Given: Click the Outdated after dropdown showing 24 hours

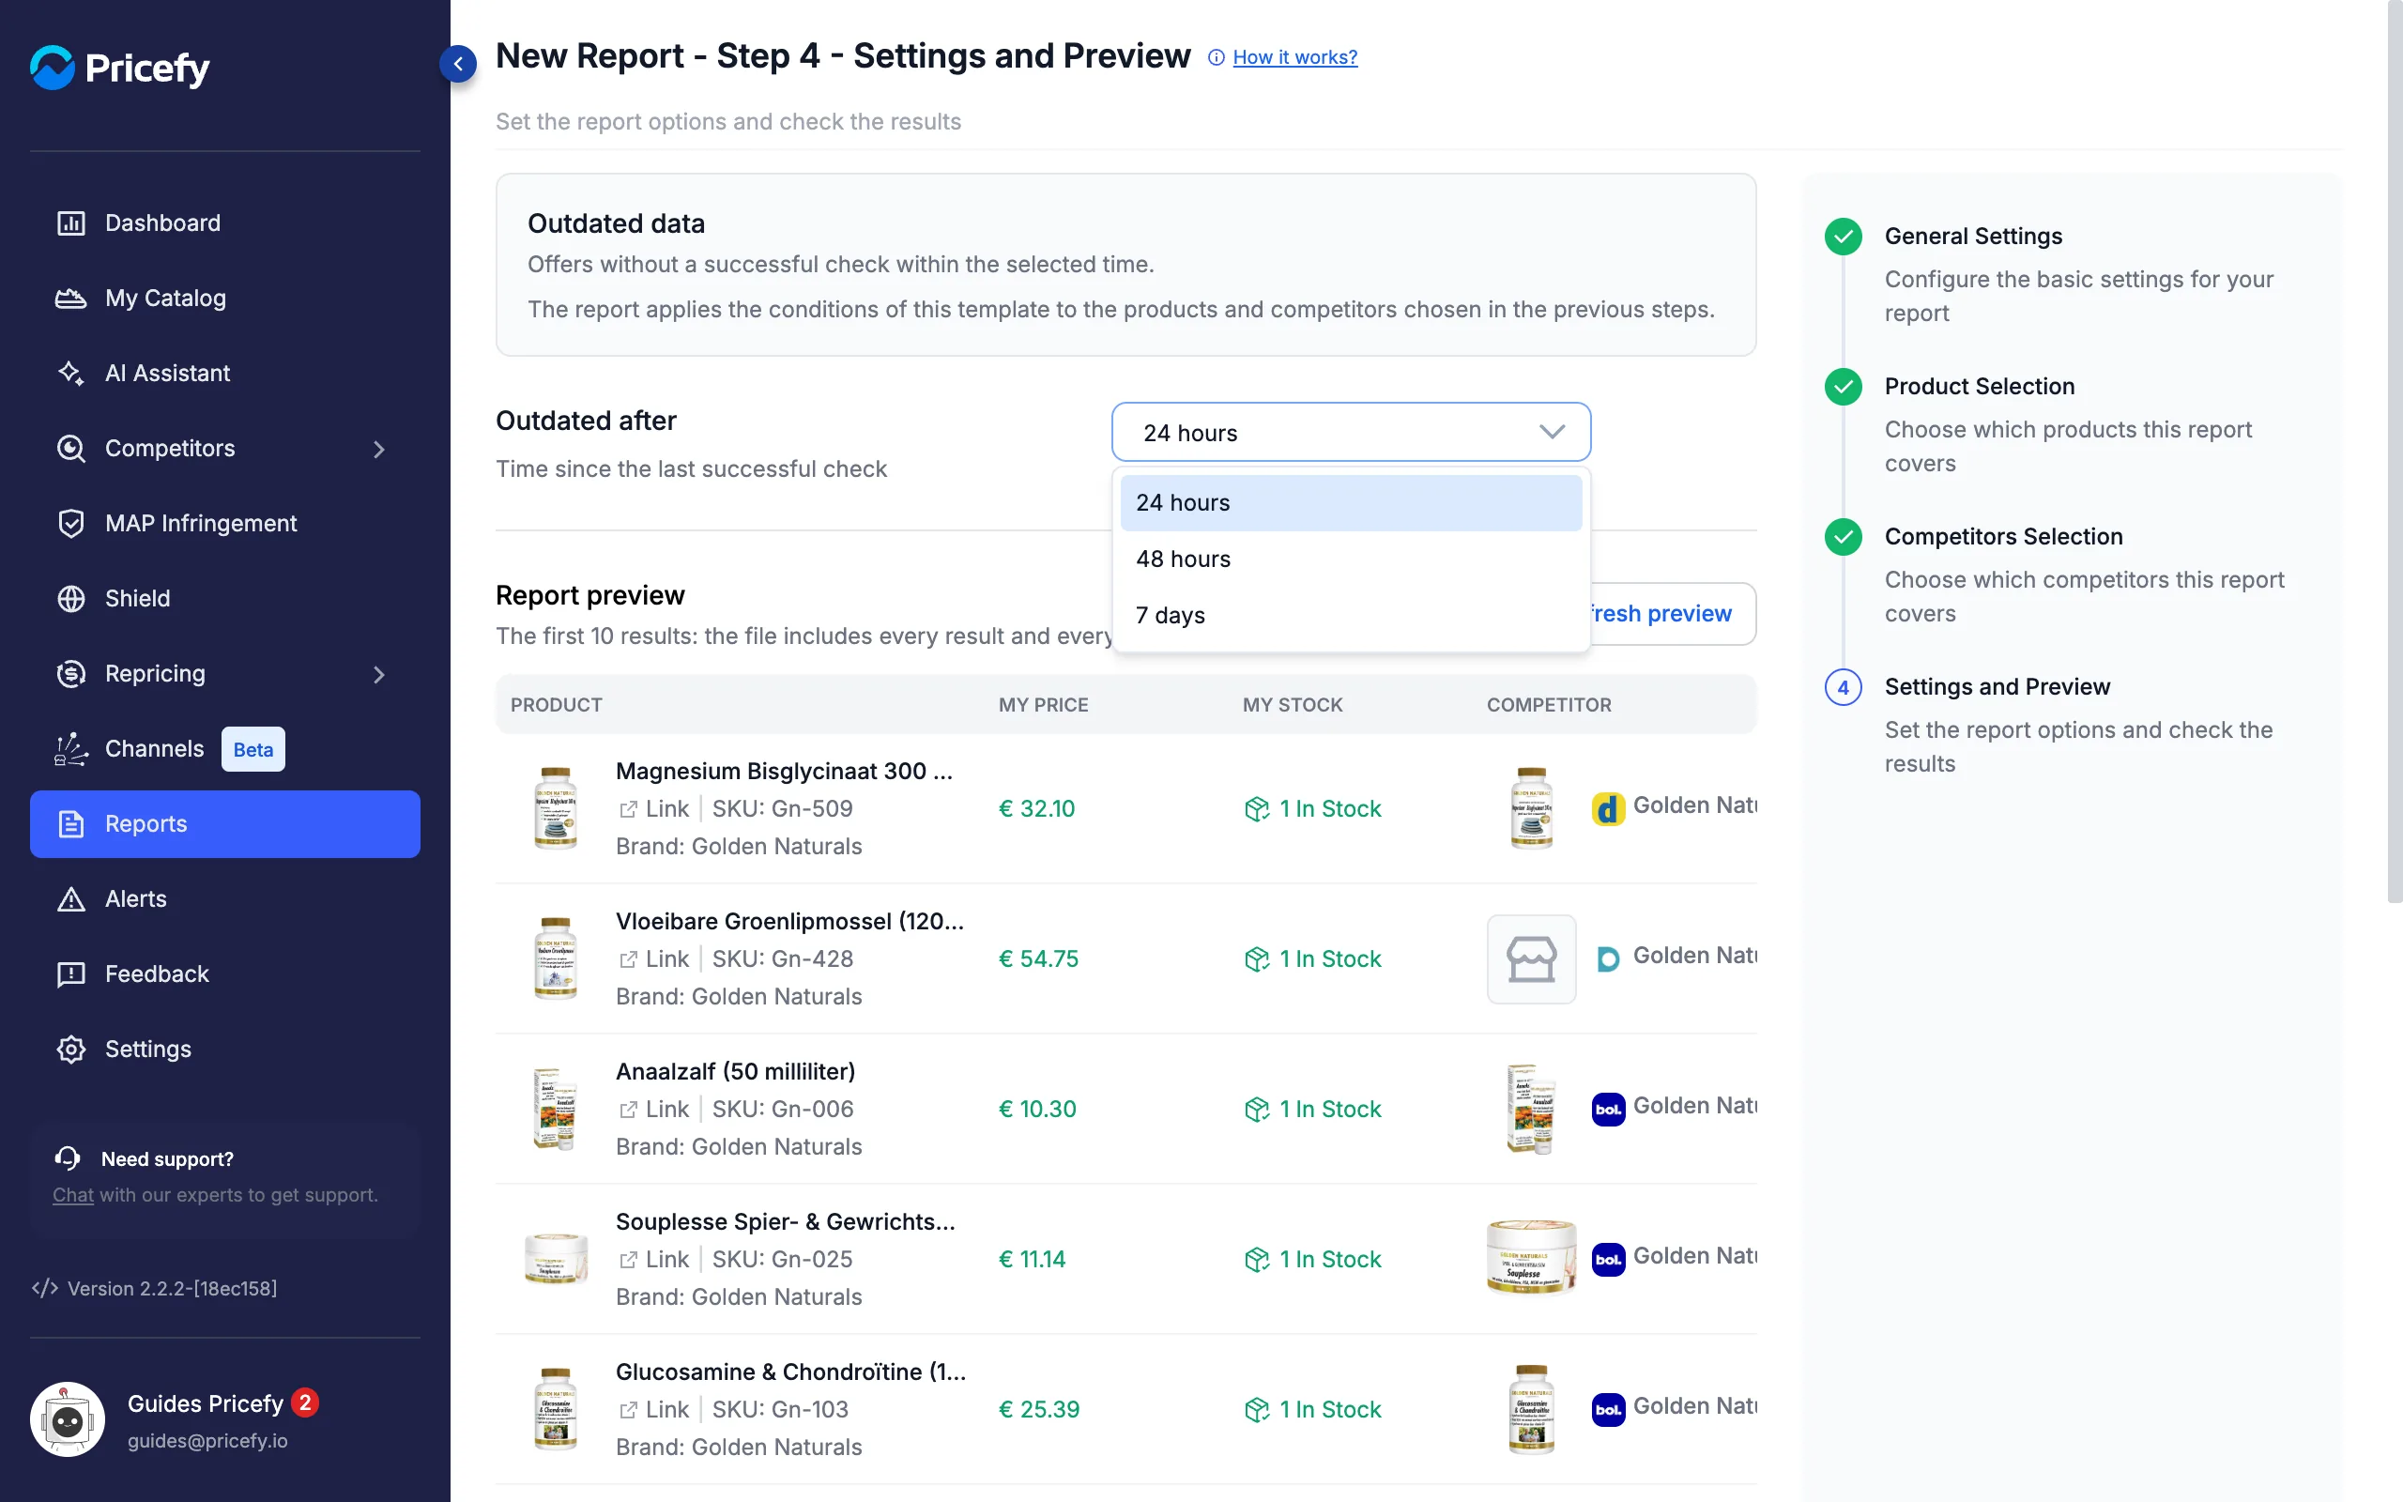Looking at the screenshot, I should pyautogui.click(x=1351, y=432).
